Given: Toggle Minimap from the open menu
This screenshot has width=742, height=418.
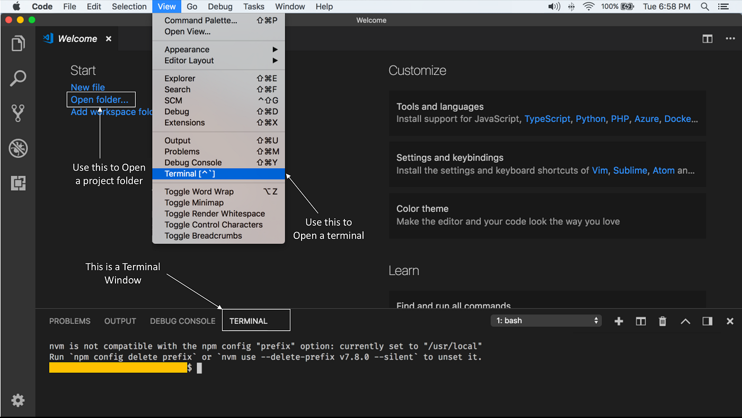Looking at the screenshot, I should (195, 202).
